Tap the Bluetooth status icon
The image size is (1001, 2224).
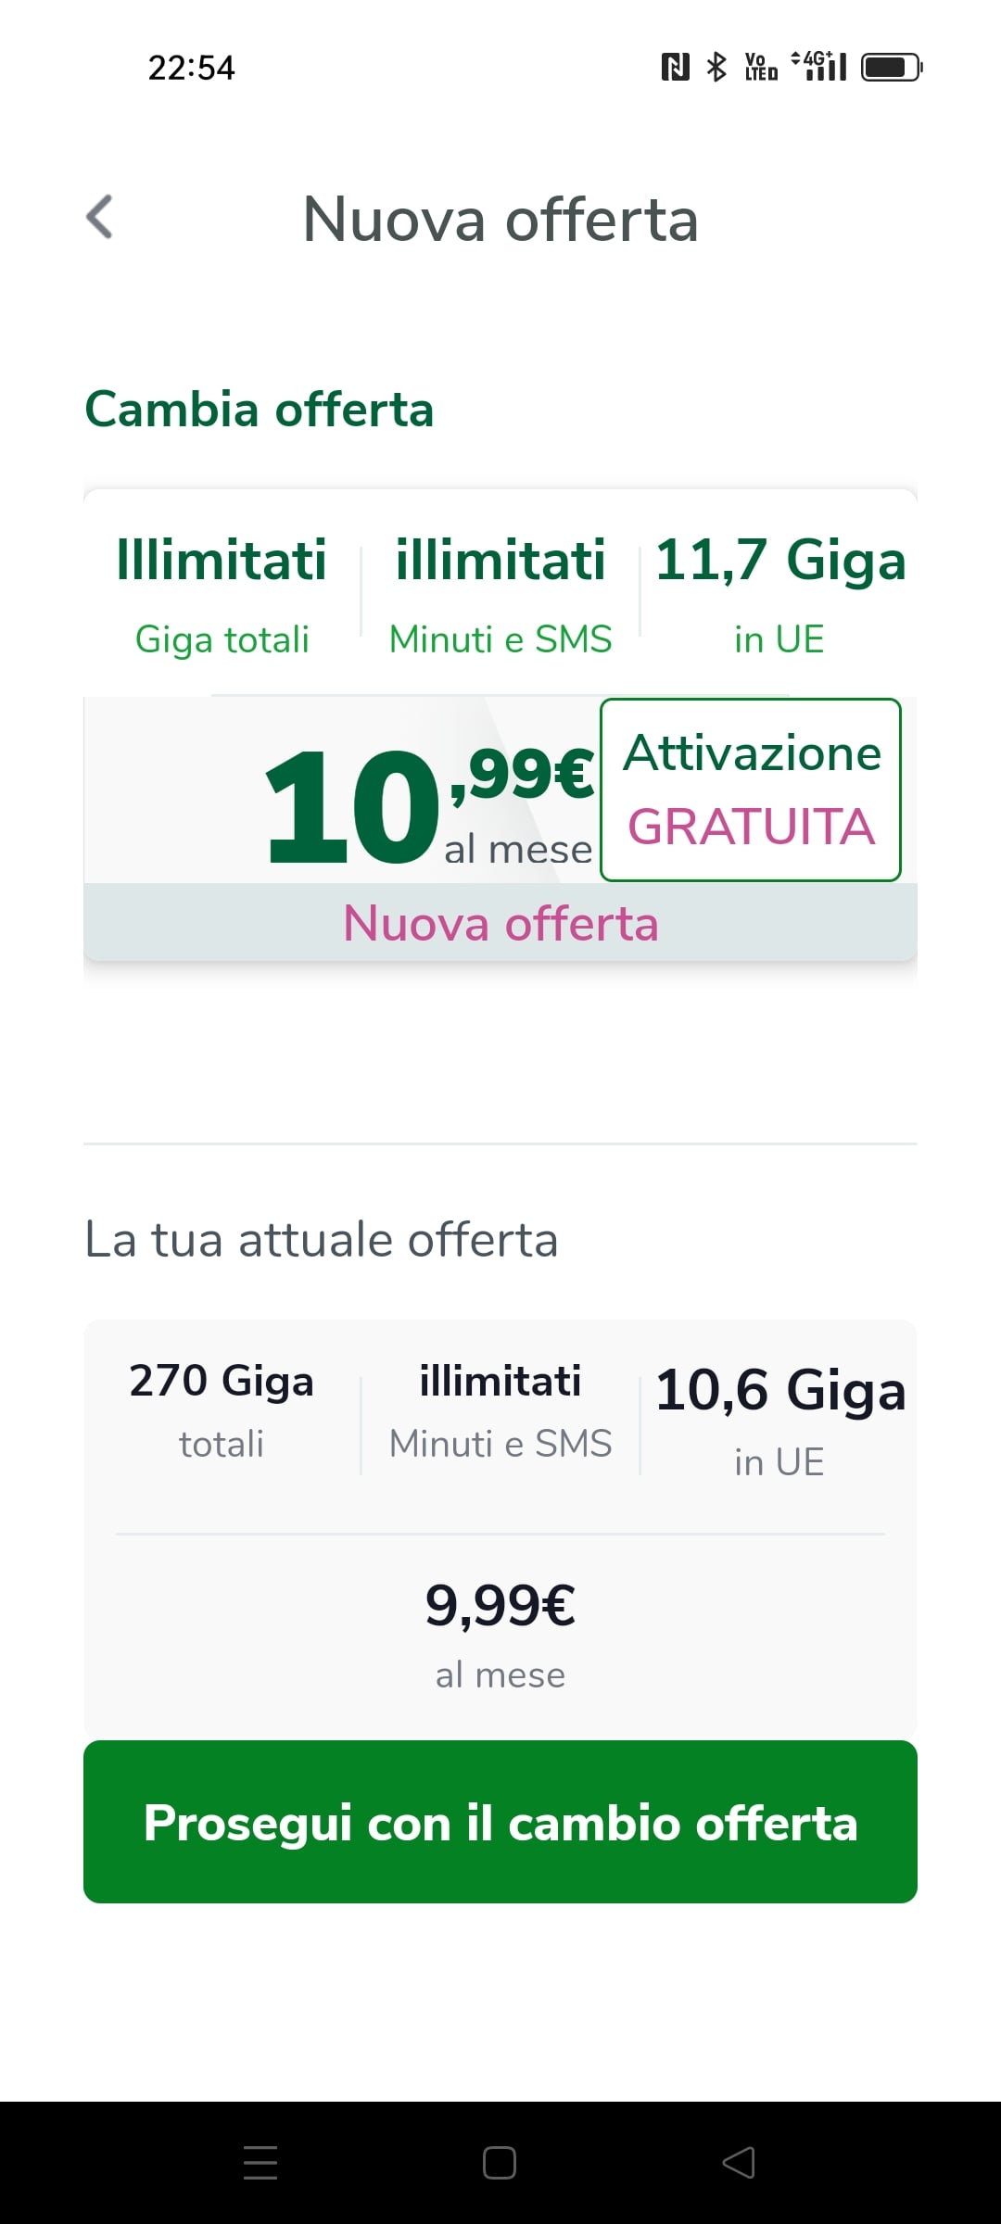(716, 67)
